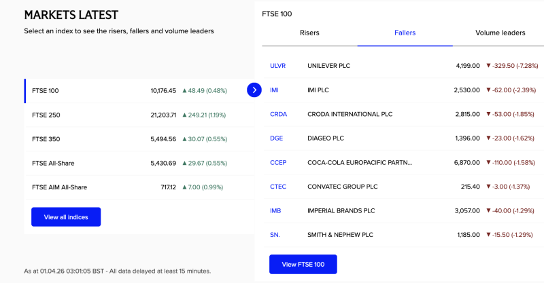Select the FTSE 350 index row
This screenshot has height=283, width=544.
point(139,139)
